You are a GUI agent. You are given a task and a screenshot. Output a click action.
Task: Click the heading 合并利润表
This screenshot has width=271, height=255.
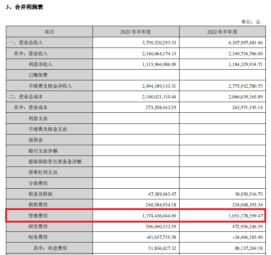pos(29,7)
